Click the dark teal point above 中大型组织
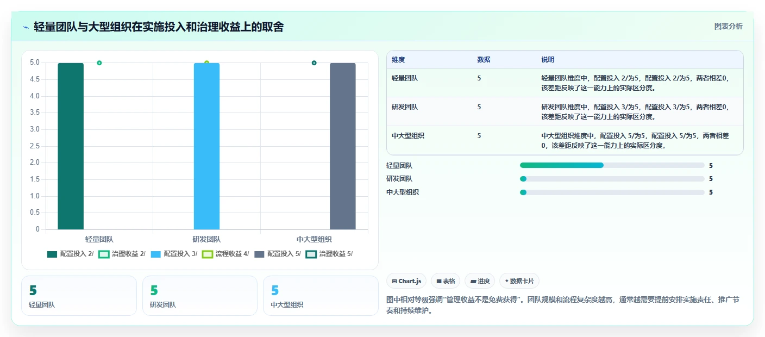Image resolution: width=765 pixels, height=337 pixels. pos(314,63)
